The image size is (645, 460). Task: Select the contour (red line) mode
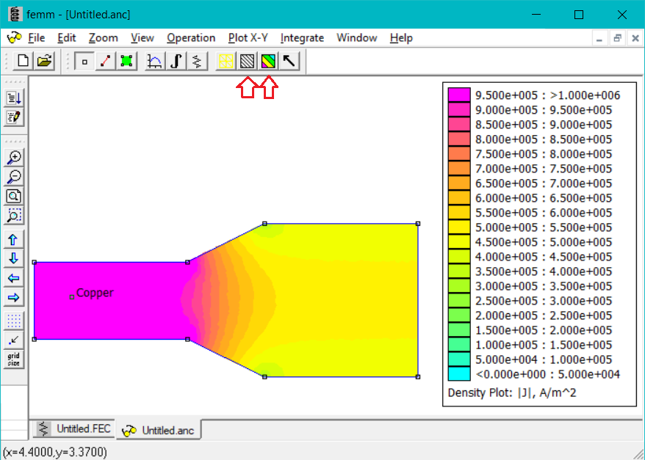[x=106, y=62]
